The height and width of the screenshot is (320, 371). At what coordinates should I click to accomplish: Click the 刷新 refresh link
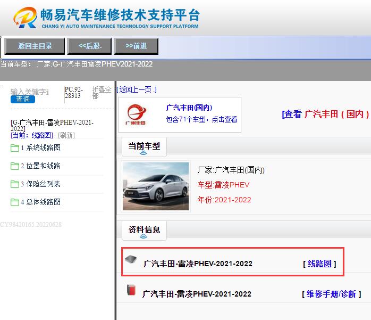[66, 135]
